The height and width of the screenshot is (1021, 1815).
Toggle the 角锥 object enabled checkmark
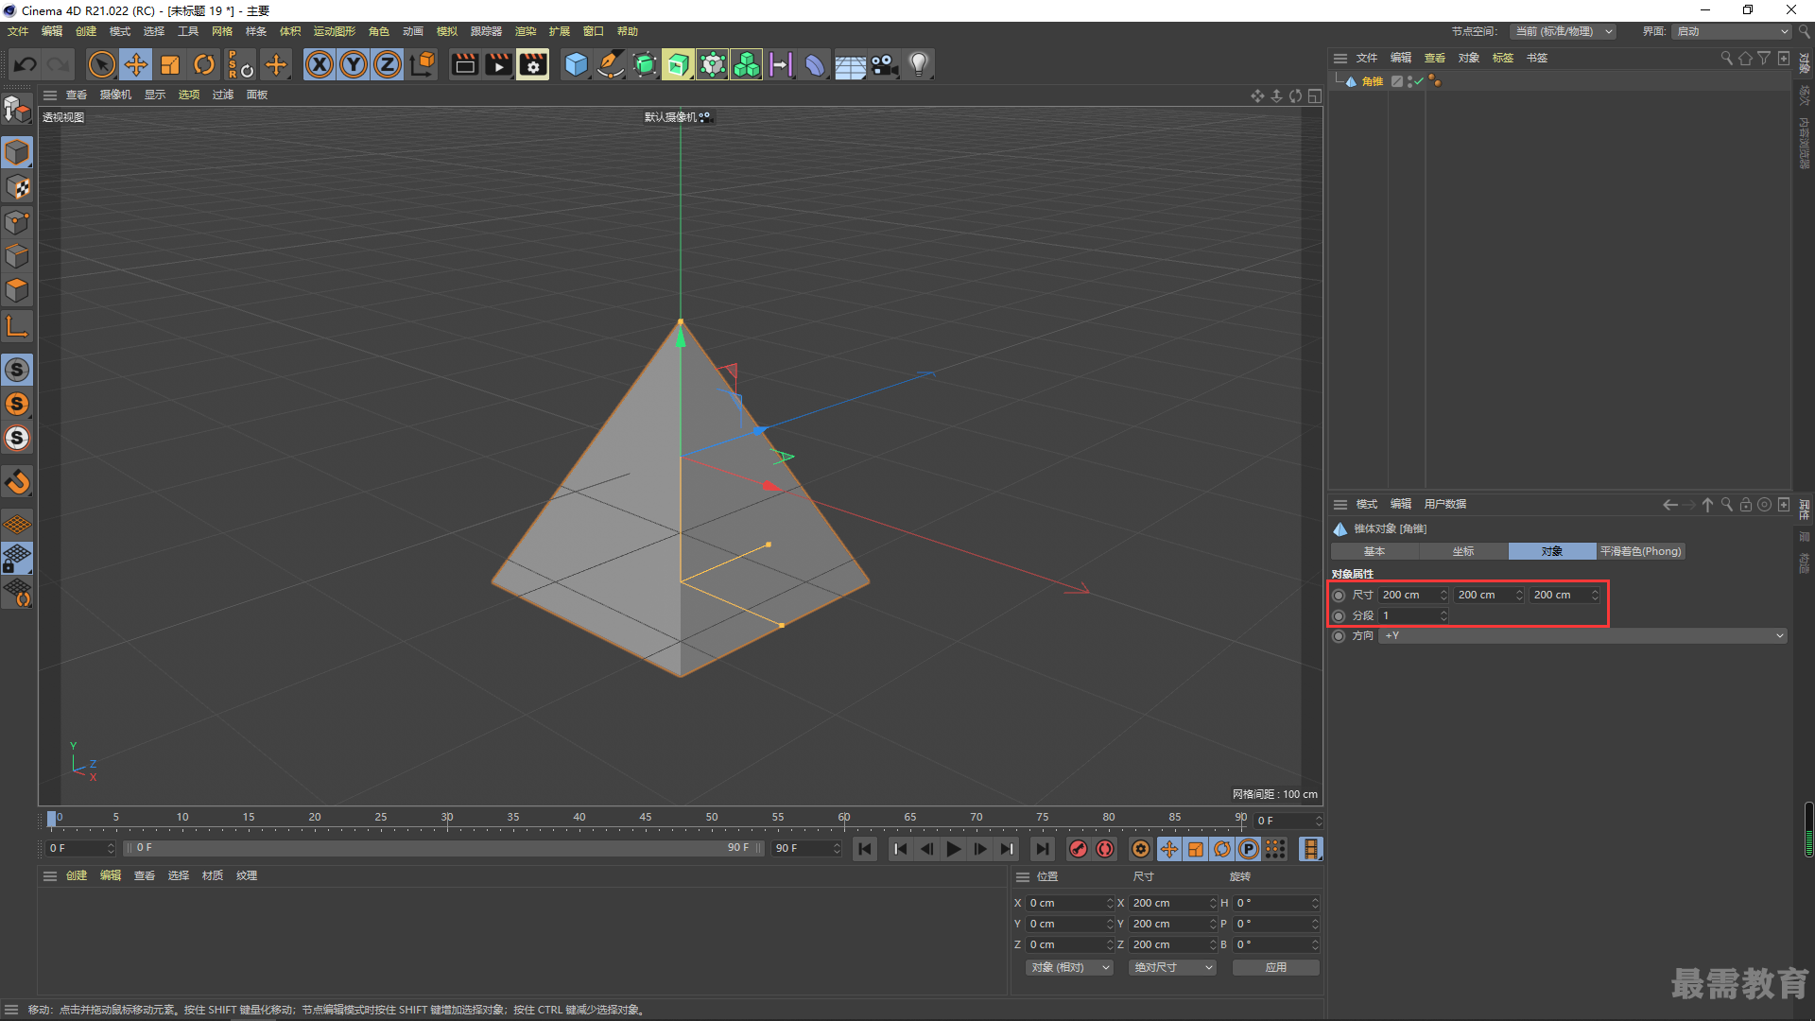1419,81
